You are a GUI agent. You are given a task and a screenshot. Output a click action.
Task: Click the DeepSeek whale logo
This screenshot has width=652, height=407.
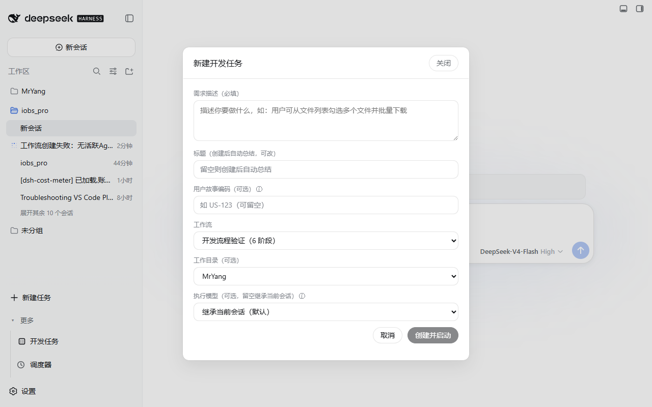14,18
